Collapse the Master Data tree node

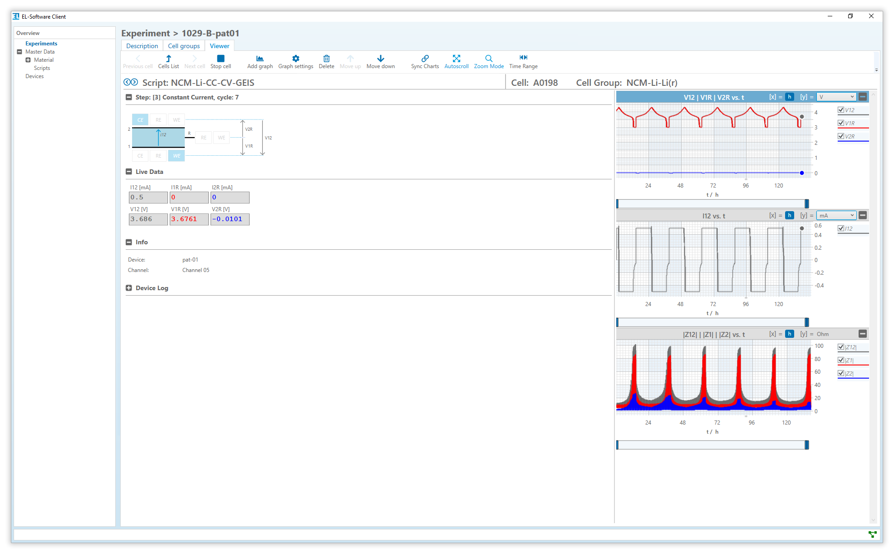click(x=20, y=52)
